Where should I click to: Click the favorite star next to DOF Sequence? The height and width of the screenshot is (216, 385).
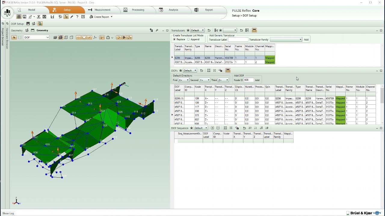coord(191,128)
